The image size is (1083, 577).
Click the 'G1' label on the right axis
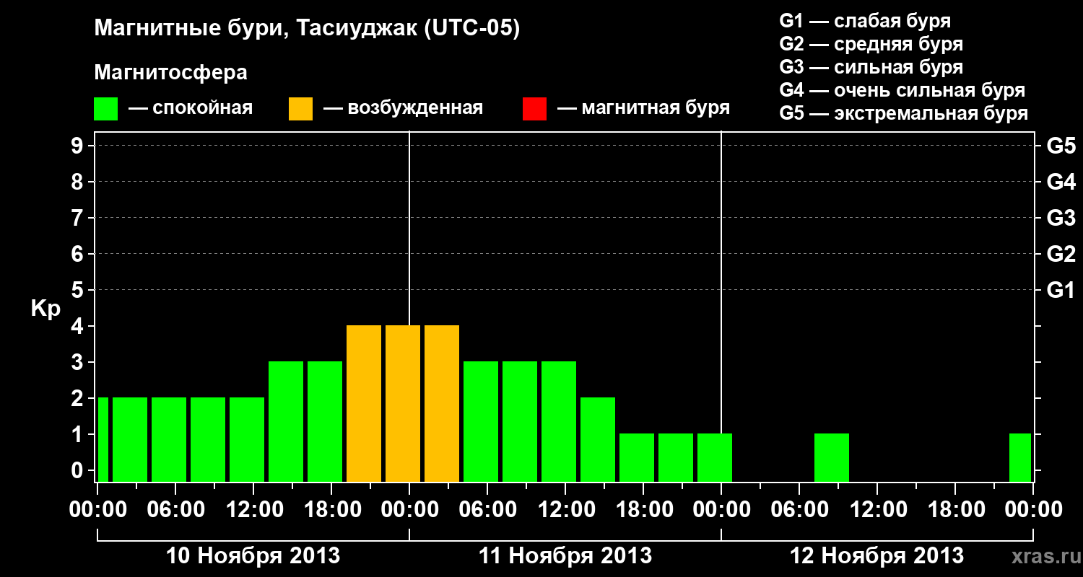point(1061,290)
